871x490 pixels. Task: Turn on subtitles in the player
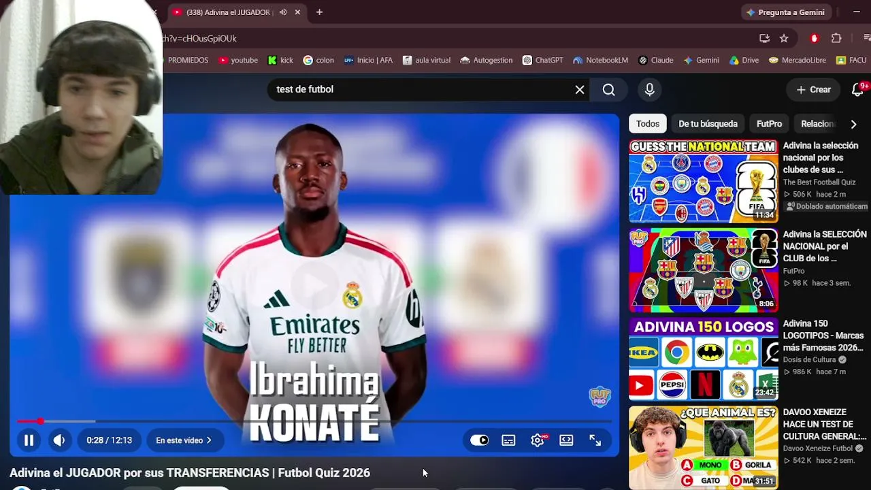pyautogui.click(x=508, y=440)
